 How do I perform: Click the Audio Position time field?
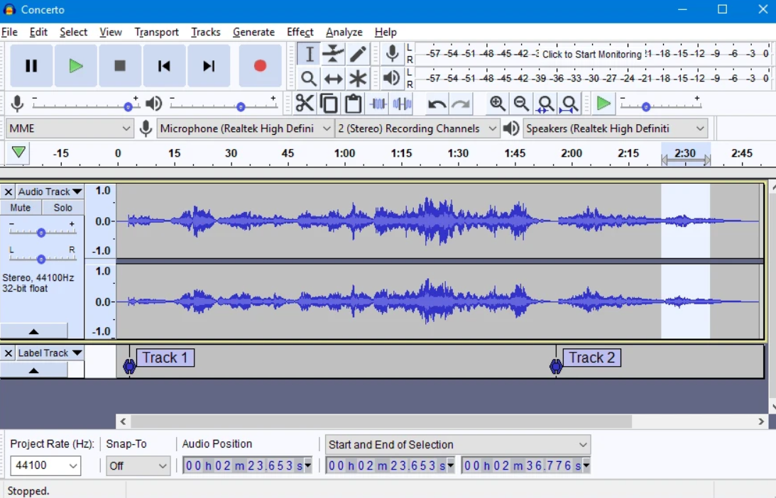point(247,465)
